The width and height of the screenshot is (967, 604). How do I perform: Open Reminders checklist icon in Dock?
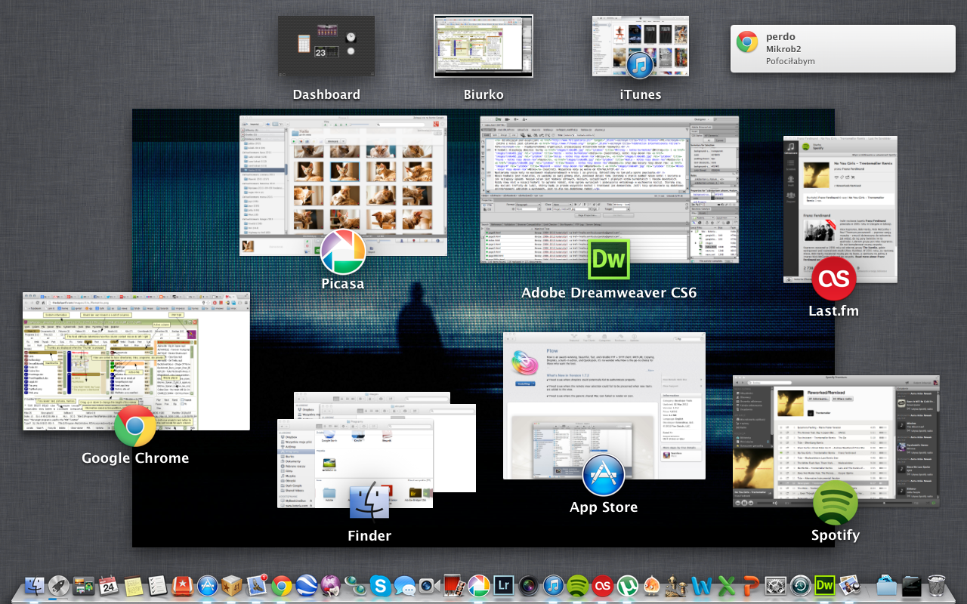pyautogui.click(x=157, y=585)
